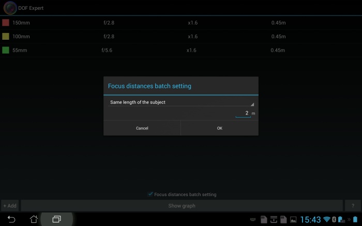The height and width of the screenshot is (226, 362).
Task: Click the question mark help button
Action: click(353, 206)
